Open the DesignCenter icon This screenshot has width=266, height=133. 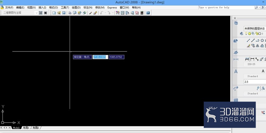(x=122, y=13)
